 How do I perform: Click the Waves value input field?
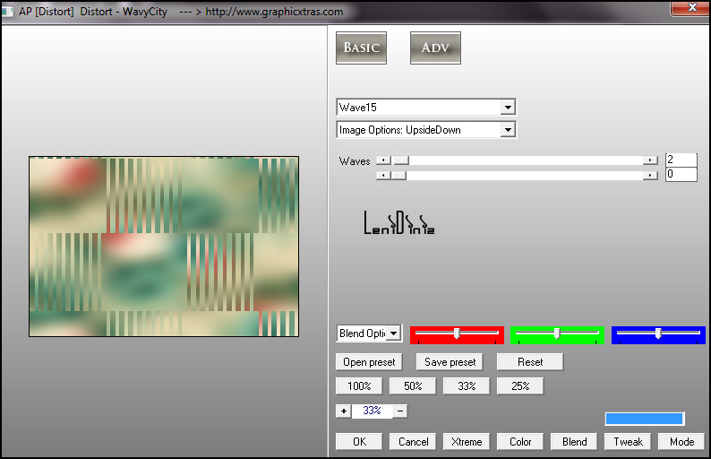[681, 160]
